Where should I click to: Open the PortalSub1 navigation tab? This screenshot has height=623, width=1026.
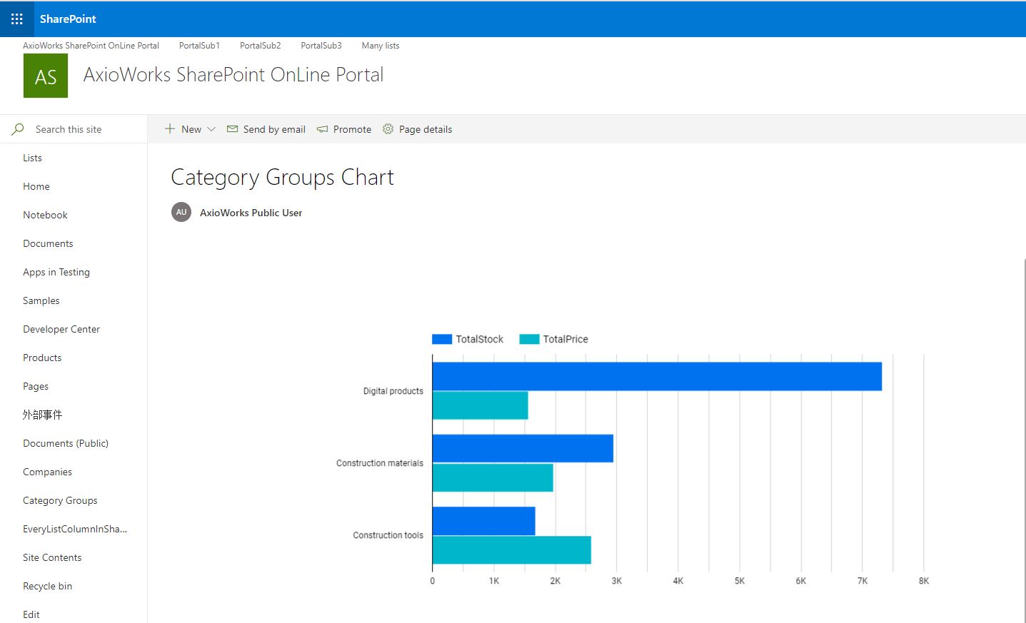coord(199,46)
